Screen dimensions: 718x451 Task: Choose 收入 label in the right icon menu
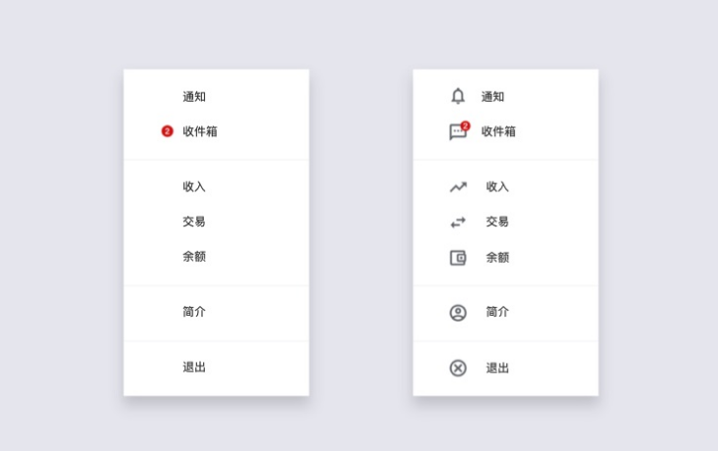(x=497, y=186)
